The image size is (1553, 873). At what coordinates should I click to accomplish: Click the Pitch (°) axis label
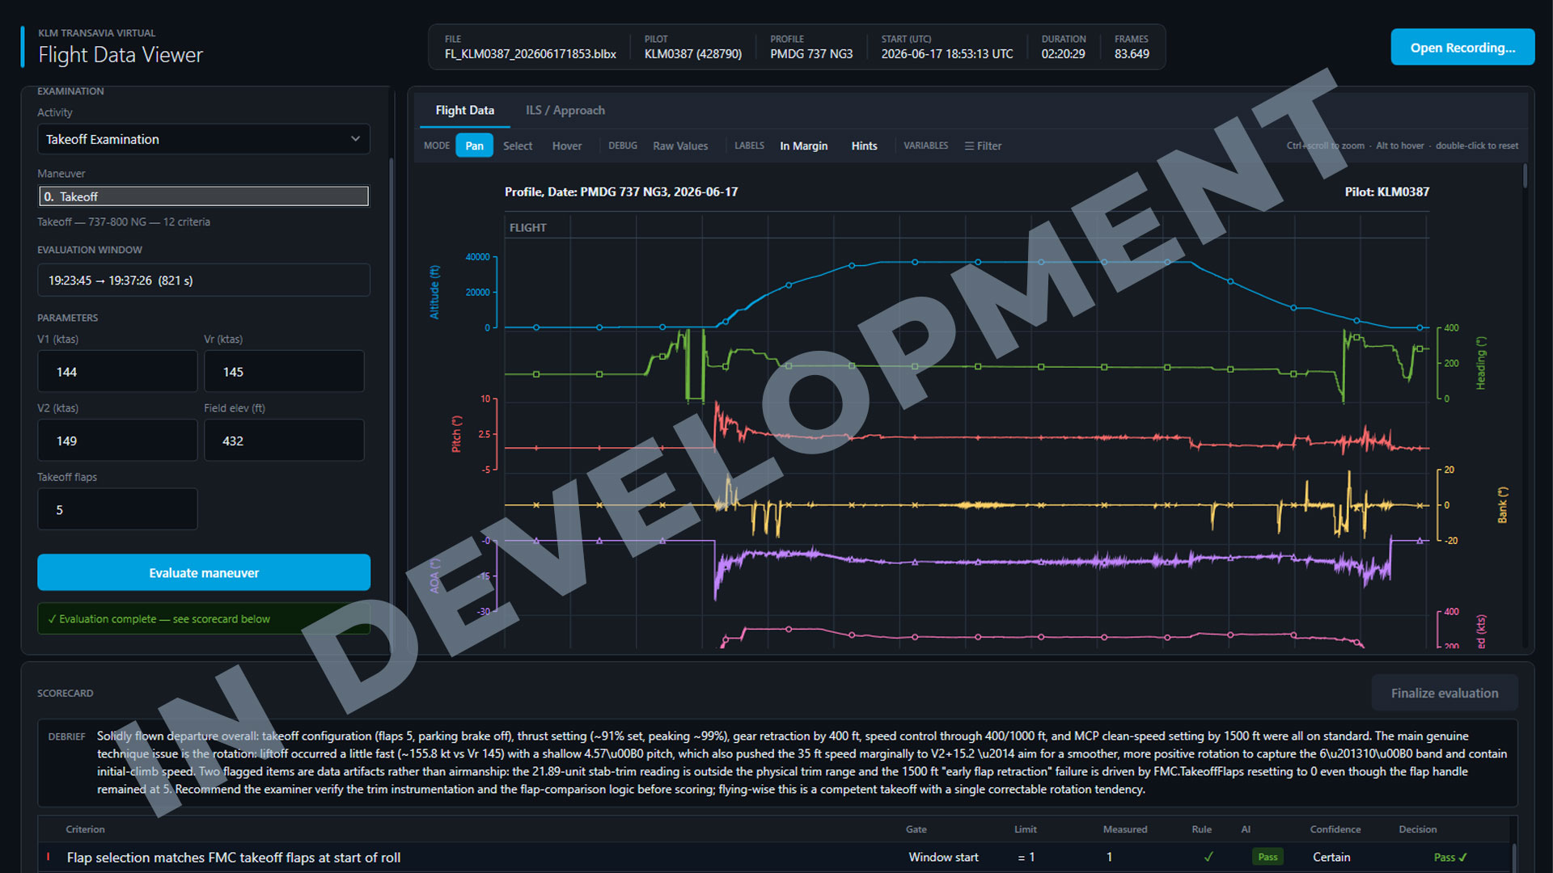456,434
